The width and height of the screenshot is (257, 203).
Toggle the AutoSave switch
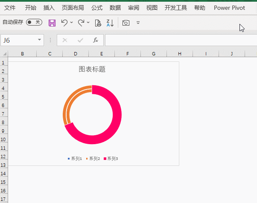pyautogui.click(x=34, y=22)
